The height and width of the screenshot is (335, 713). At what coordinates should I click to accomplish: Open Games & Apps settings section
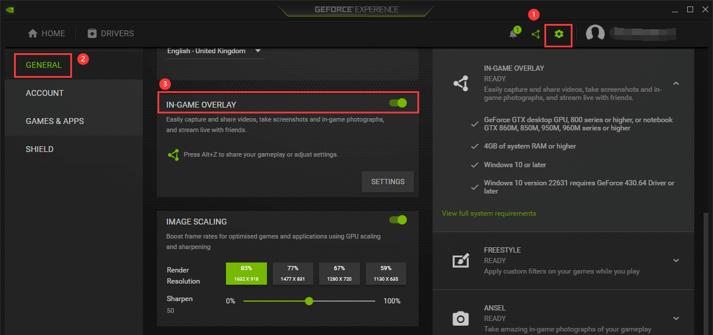pyautogui.click(x=55, y=121)
